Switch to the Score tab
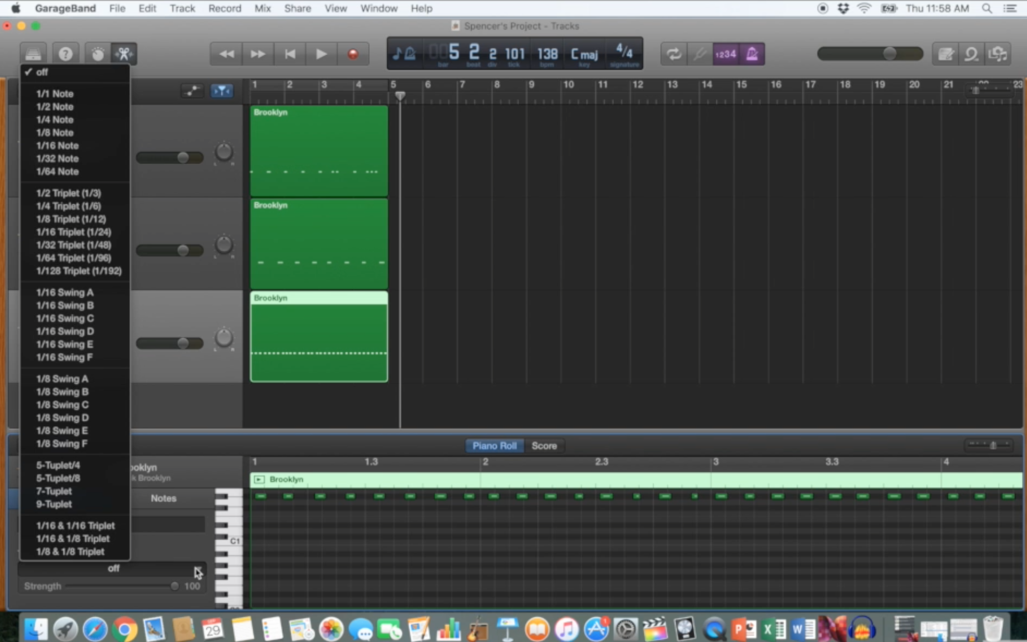 [x=544, y=445]
